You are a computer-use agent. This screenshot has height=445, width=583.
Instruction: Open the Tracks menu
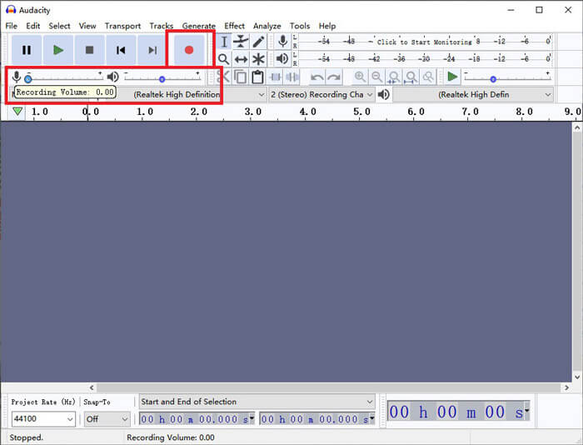(162, 26)
